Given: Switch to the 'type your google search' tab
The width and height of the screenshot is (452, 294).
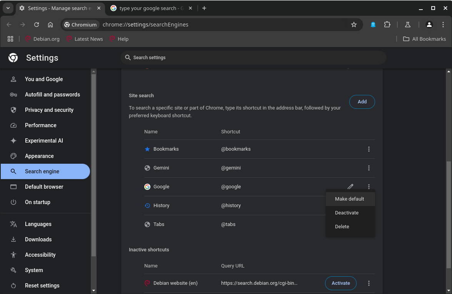Looking at the screenshot, I should [x=151, y=8].
